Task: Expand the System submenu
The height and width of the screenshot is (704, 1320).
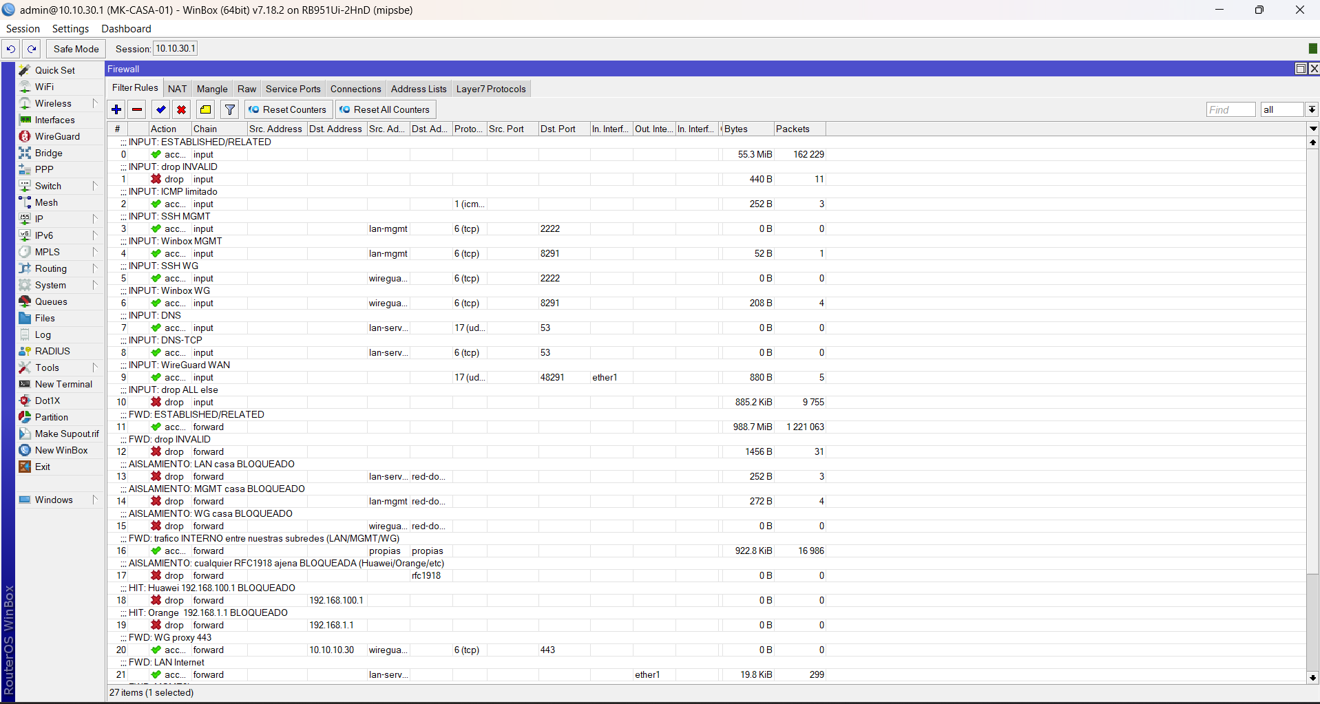Action: [95, 285]
